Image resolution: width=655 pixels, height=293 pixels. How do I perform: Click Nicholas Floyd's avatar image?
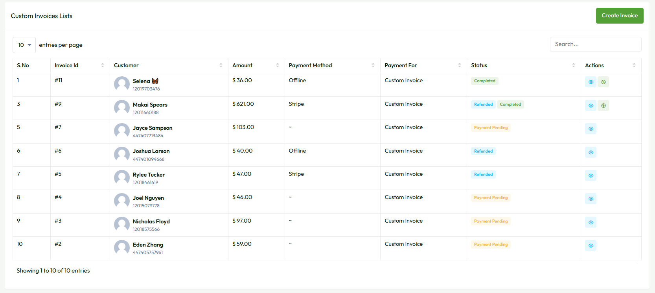(122, 225)
